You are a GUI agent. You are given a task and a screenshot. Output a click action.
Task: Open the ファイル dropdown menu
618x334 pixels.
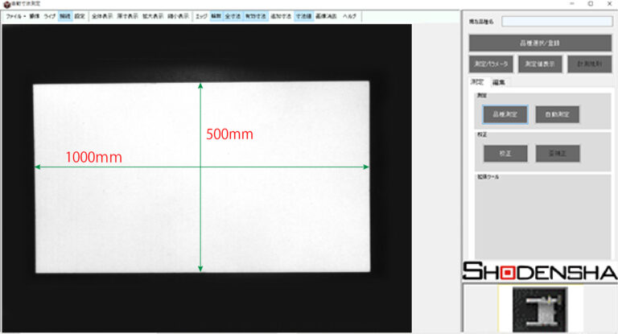pyautogui.click(x=14, y=16)
